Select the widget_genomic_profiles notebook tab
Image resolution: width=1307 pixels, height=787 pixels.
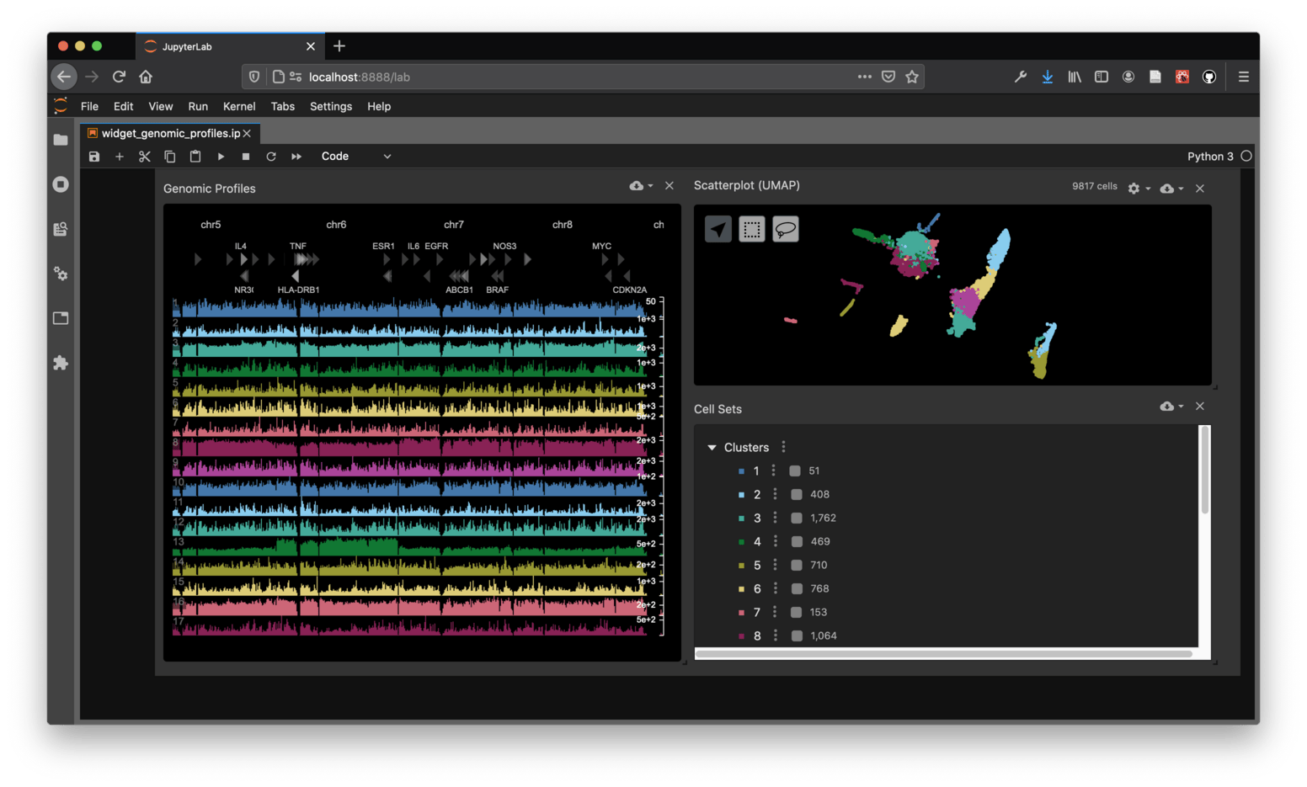[x=170, y=134]
